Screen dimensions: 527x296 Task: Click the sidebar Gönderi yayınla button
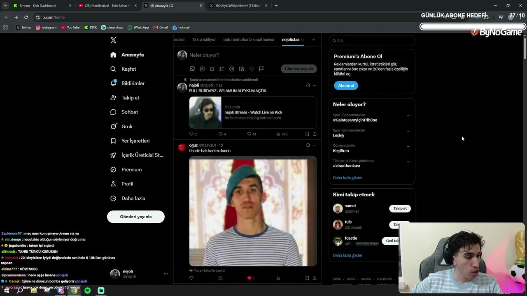pyautogui.click(x=136, y=217)
